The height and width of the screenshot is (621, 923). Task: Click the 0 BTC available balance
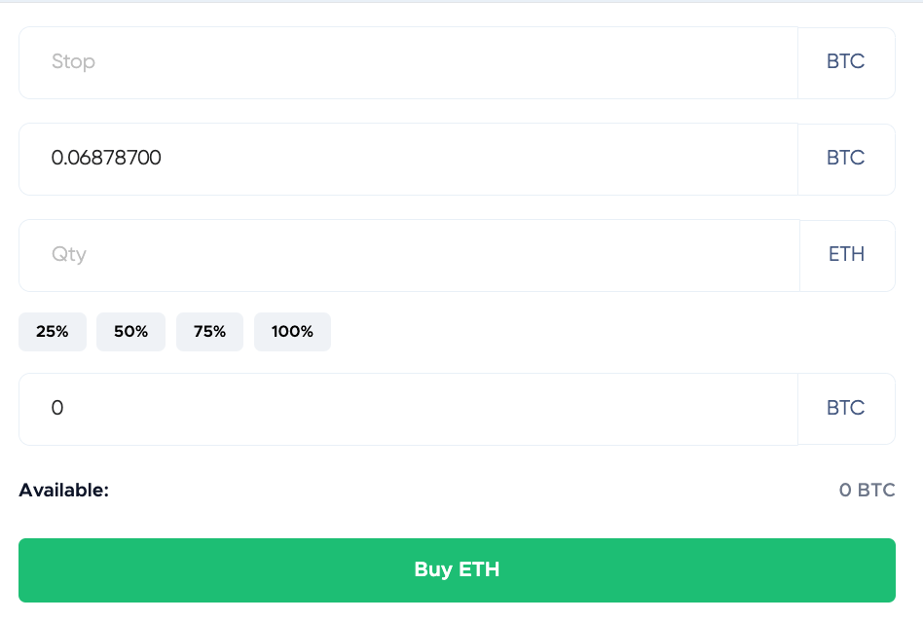pos(867,490)
